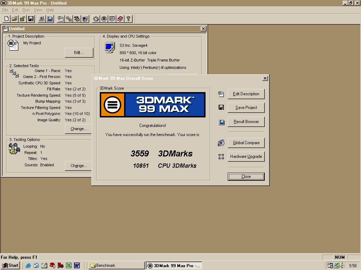Click the Hardware Upgrade button
Viewport: 361px width, 270px height.
click(246, 156)
